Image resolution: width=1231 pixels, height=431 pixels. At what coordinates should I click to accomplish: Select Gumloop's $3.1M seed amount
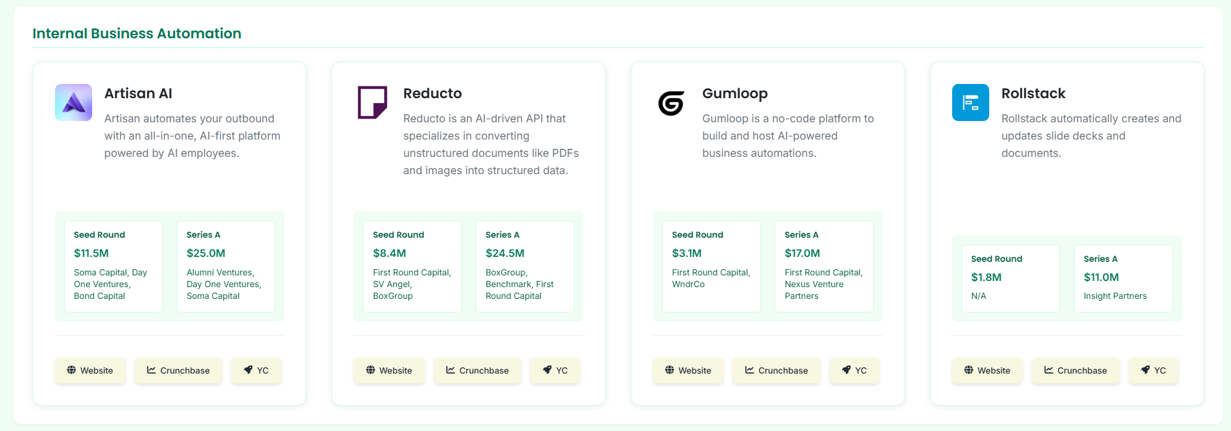click(x=686, y=253)
